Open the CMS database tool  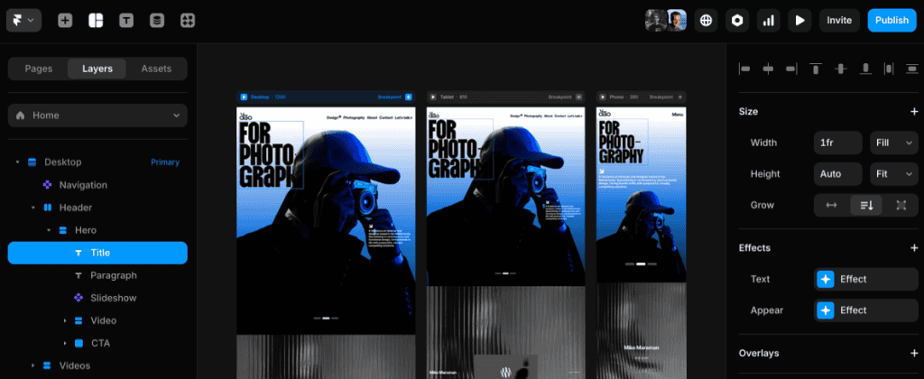pos(157,21)
